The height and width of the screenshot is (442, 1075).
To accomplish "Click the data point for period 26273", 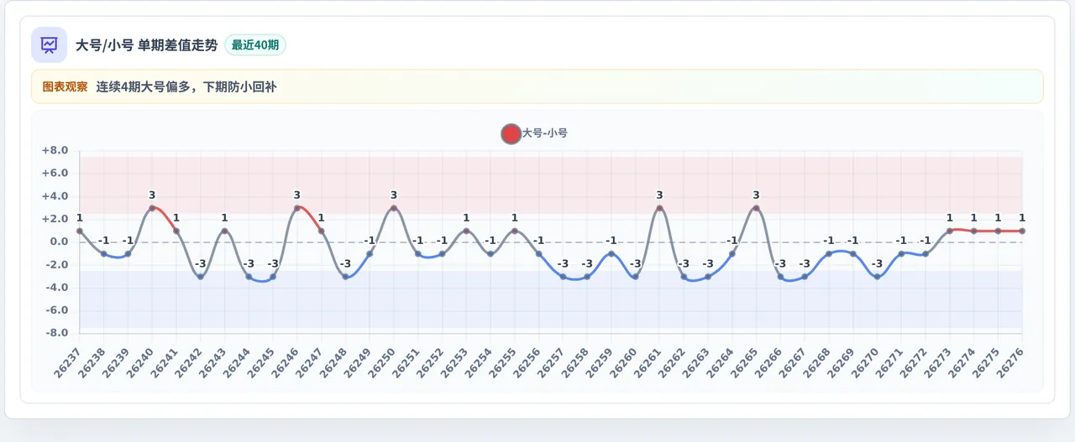I will coord(950,231).
